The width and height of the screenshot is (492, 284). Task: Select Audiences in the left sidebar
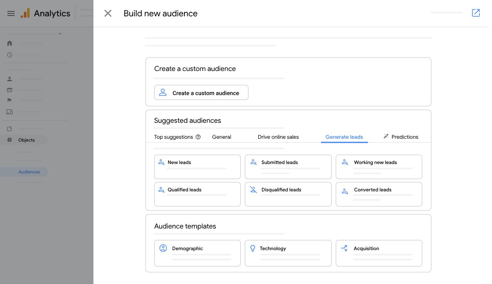[29, 172]
